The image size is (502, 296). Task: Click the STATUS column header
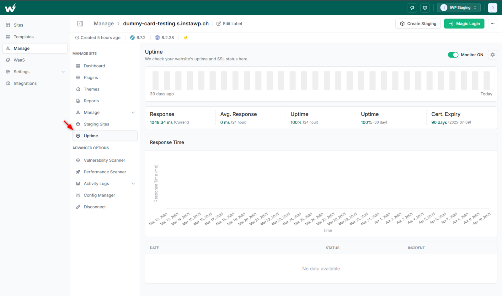(333, 248)
